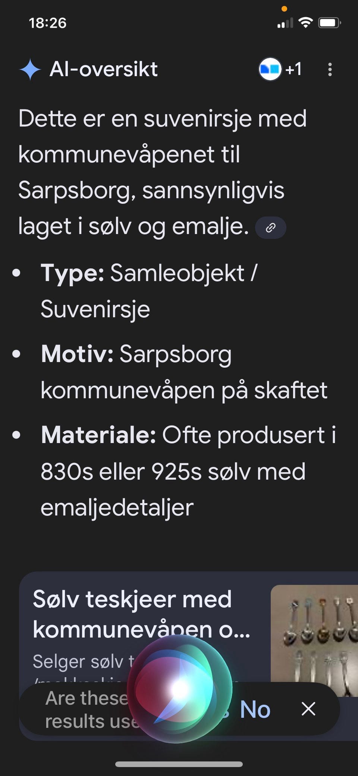This screenshot has width=358, height=776.
Task: Tap the 'AI-oversikt' heading
Action: [x=104, y=69]
